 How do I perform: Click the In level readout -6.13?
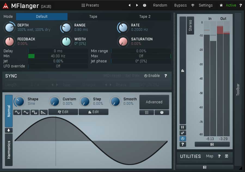click(210, 139)
